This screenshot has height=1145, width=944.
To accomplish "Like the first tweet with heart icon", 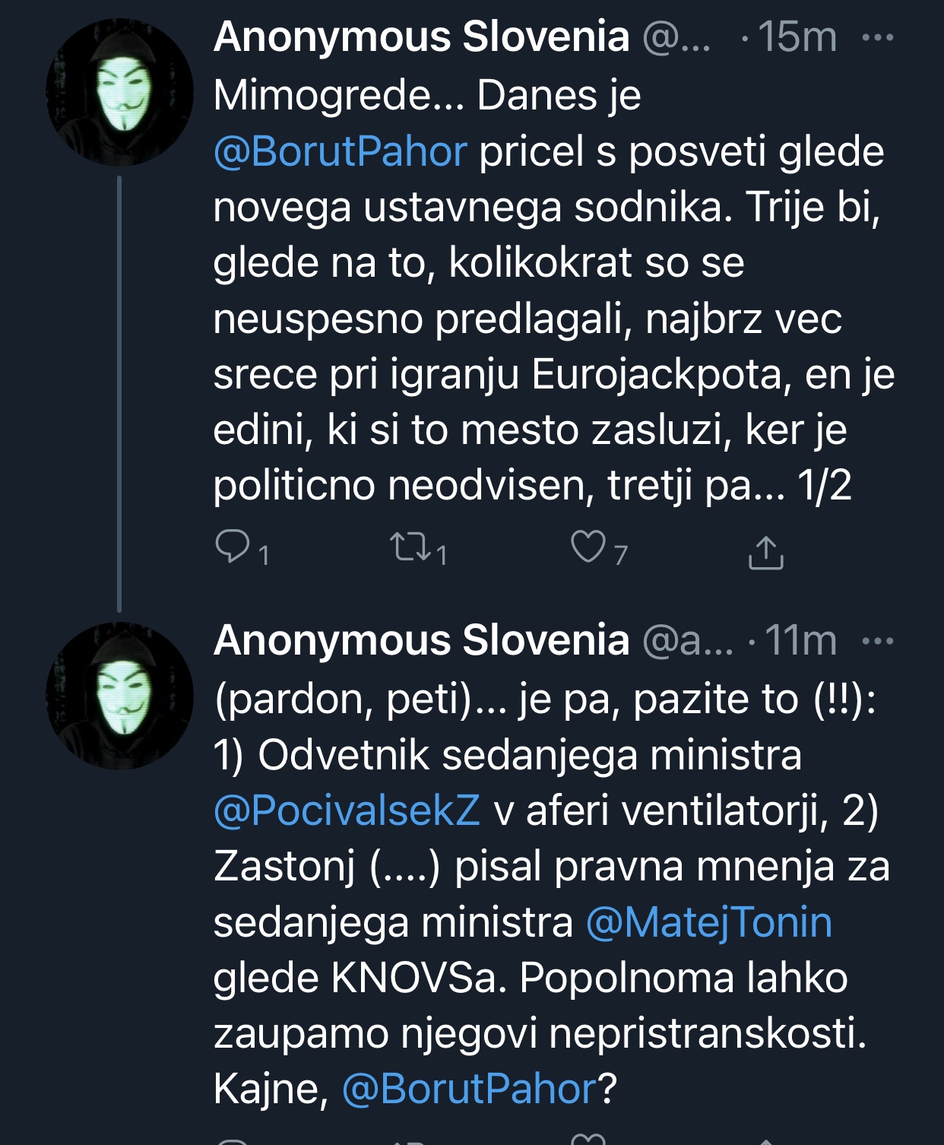I will coord(588,547).
